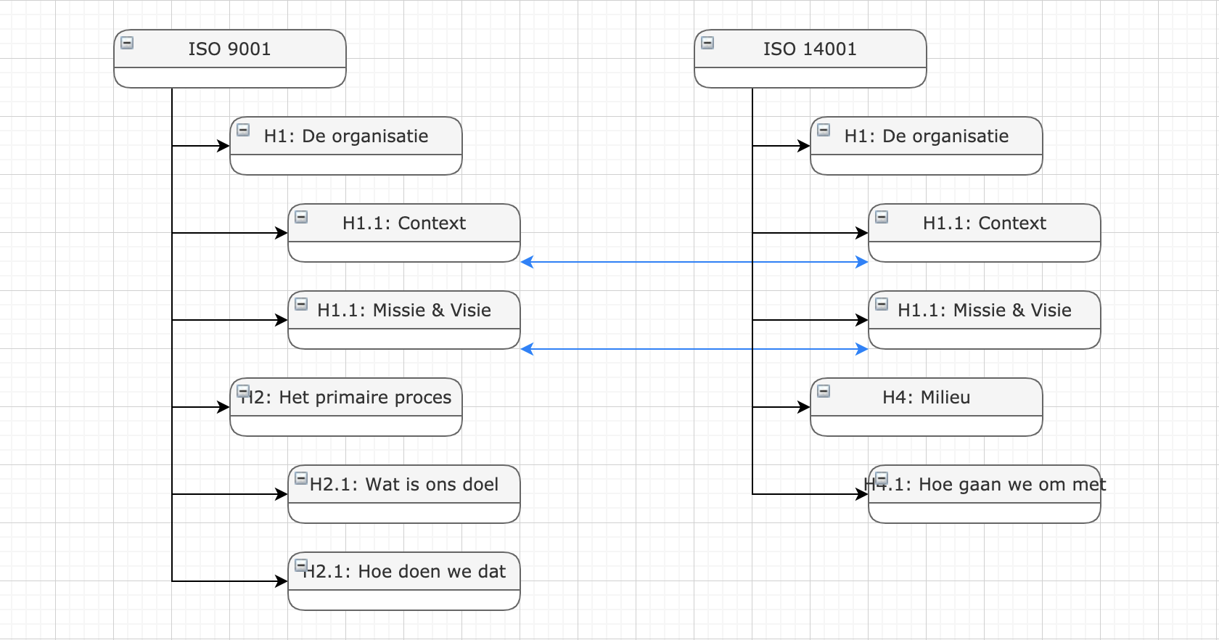The image size is (1219, 640).
Task: Collapse the H2.1: Hoe doen we dat box
Action: tap(301, 565)
